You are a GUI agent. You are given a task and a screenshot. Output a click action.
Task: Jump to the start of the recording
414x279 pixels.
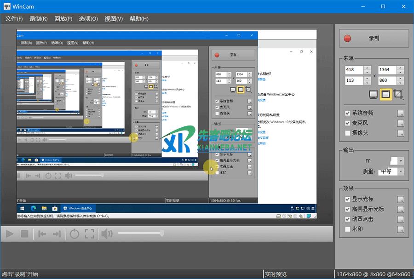pyautogui.click(x=42, y=234)
